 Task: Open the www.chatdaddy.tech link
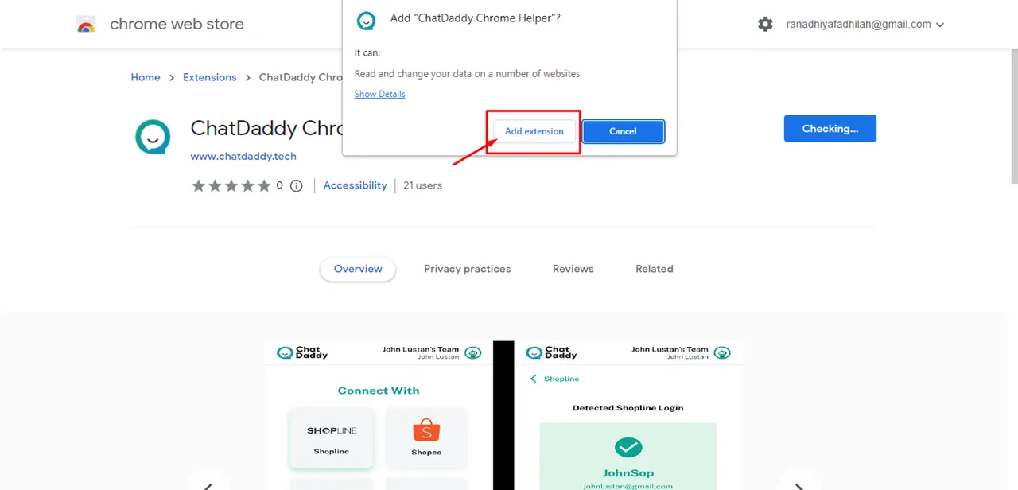click(243, 156)
